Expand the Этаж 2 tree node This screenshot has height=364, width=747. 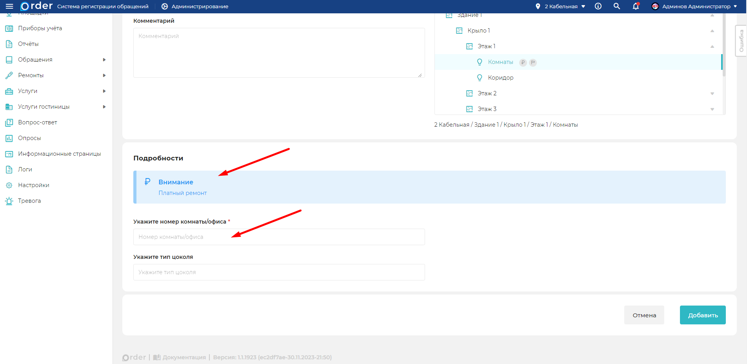click(x=712, y=93)
